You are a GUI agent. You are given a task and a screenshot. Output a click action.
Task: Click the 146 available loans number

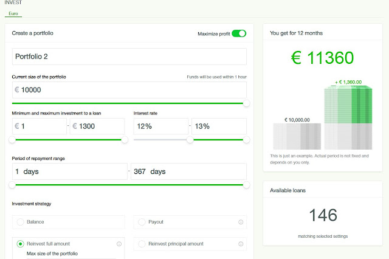pos(323,215)
